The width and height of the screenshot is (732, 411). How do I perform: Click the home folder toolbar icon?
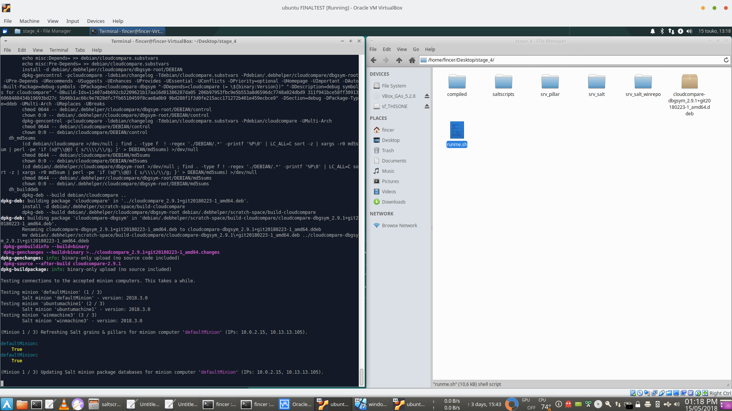(x=412, y=60)
